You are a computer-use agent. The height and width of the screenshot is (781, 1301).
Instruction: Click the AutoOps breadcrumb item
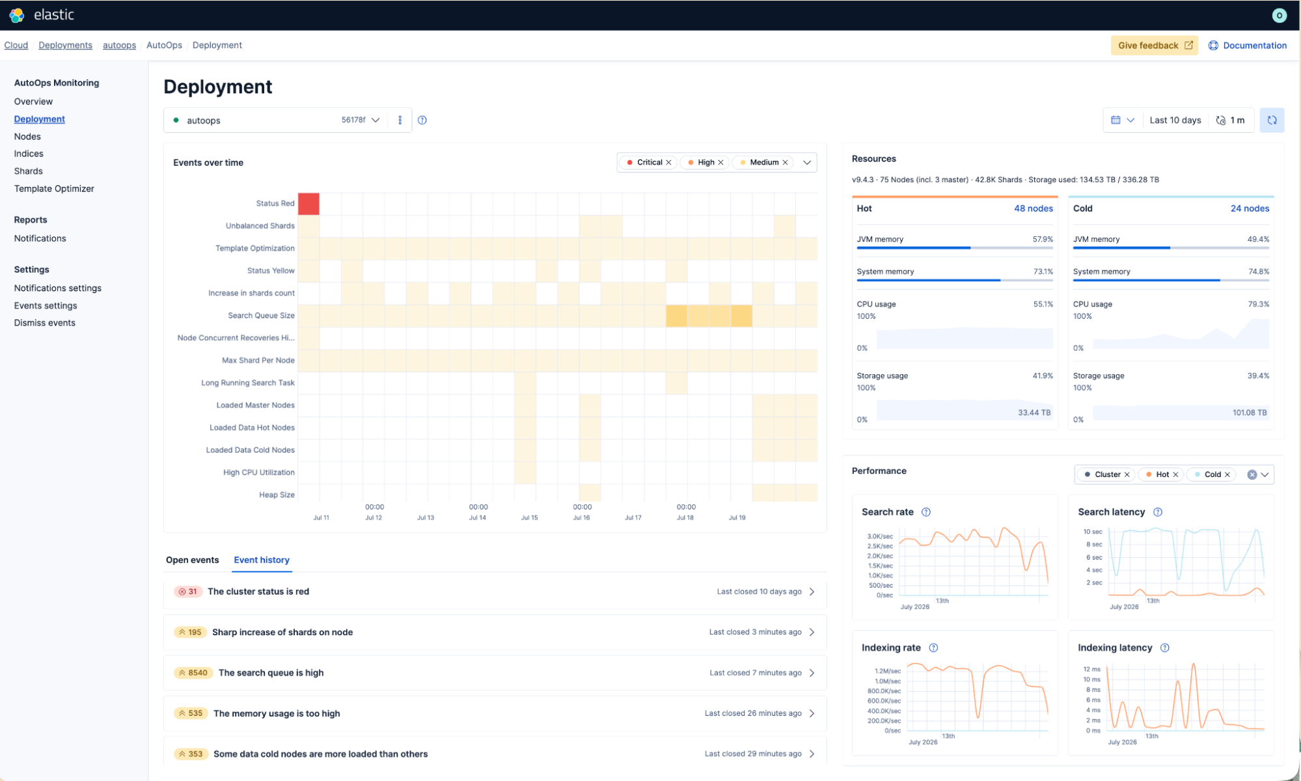tap(164, 46)
